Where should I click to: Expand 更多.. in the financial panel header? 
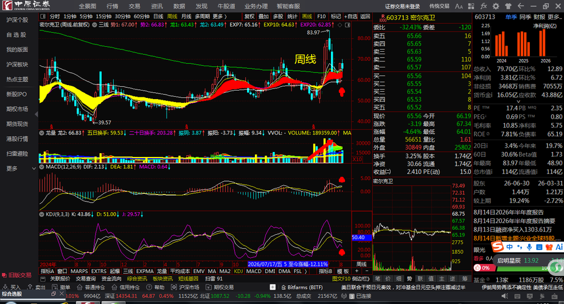pos(555,17)
